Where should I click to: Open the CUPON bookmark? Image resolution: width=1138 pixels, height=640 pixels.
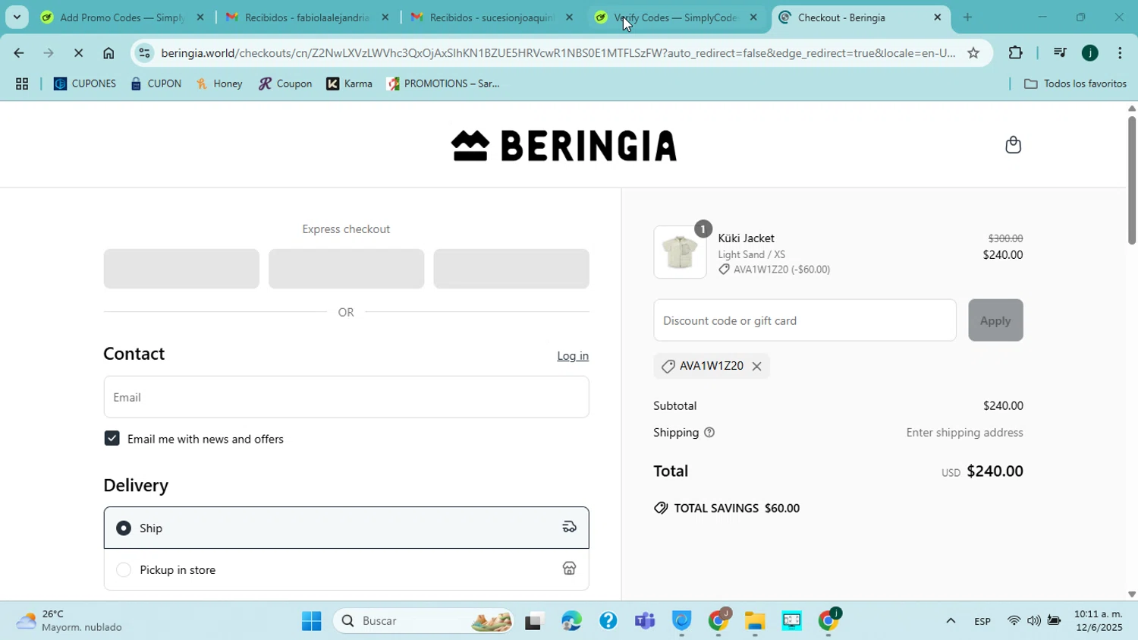[x=156, y=84]
